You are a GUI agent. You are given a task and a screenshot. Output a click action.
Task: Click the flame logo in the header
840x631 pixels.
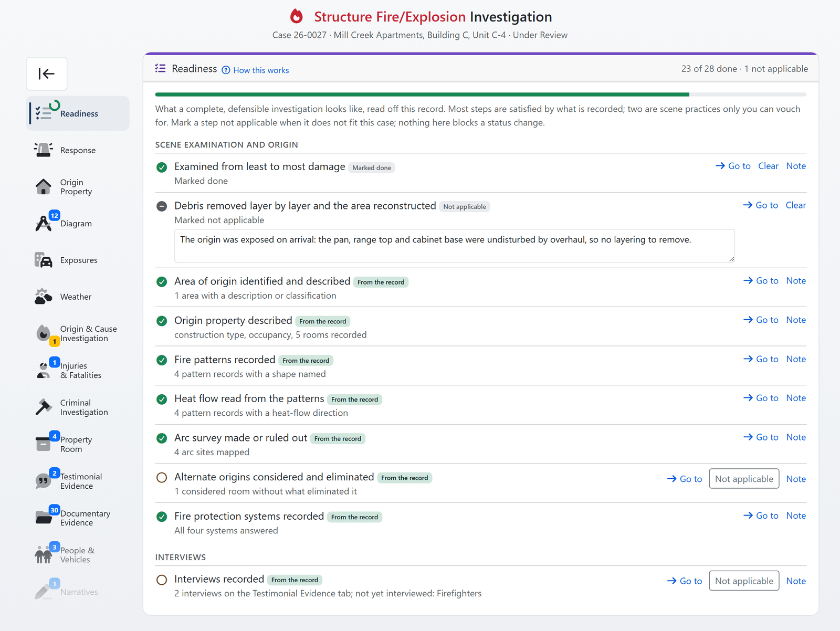click(x=297, y=17)
